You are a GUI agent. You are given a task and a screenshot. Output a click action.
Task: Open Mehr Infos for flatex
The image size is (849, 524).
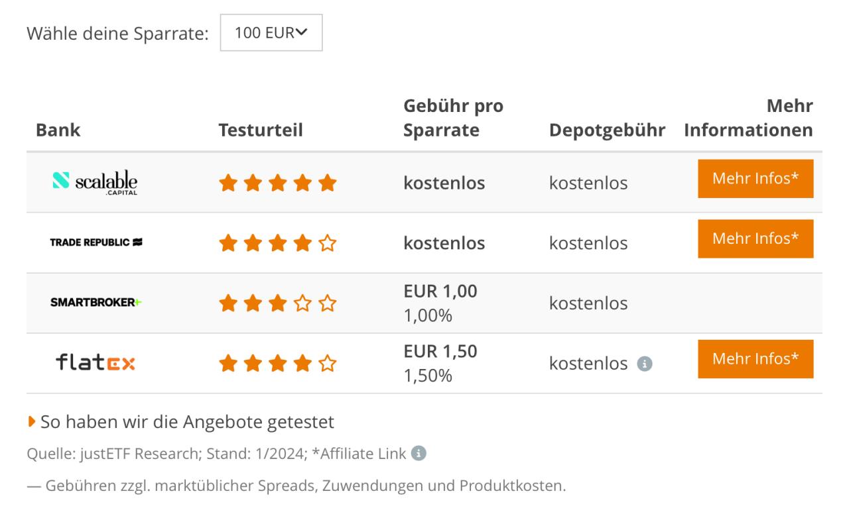coord(755,359)
